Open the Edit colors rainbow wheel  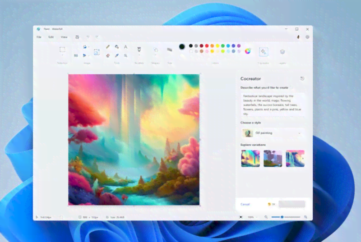248,51
